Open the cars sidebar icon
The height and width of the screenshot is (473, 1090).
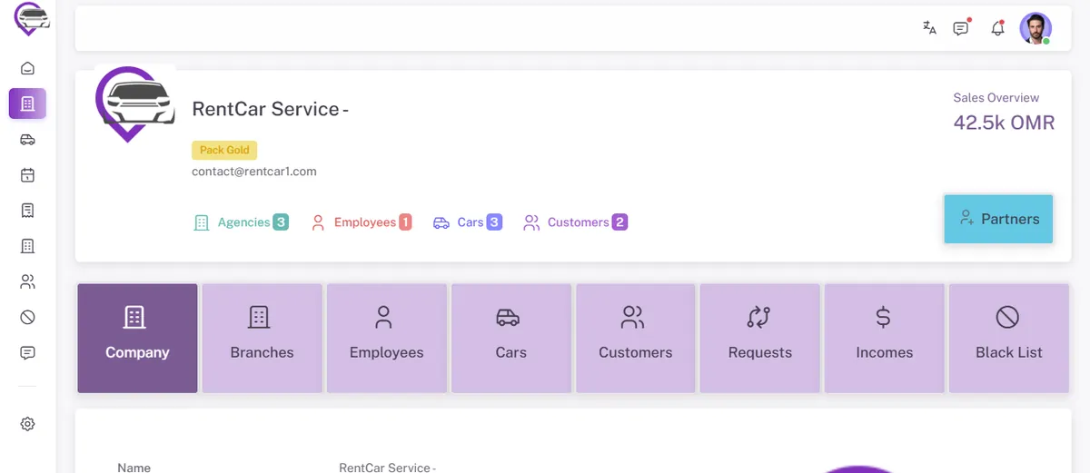[x=27, y=140]
